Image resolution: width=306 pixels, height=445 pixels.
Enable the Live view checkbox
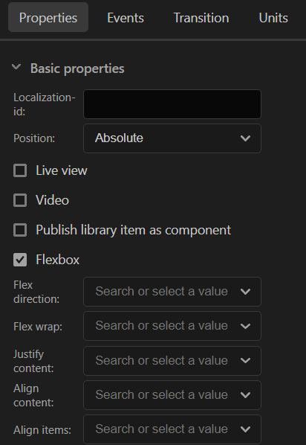(20, 170)
